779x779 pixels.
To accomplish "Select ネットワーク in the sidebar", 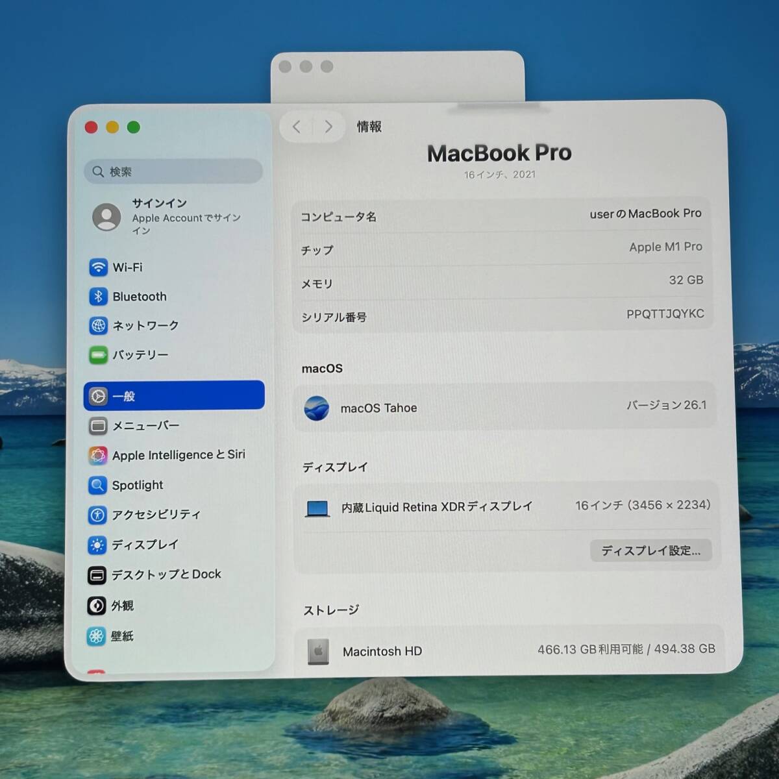I will click(174, 325).
